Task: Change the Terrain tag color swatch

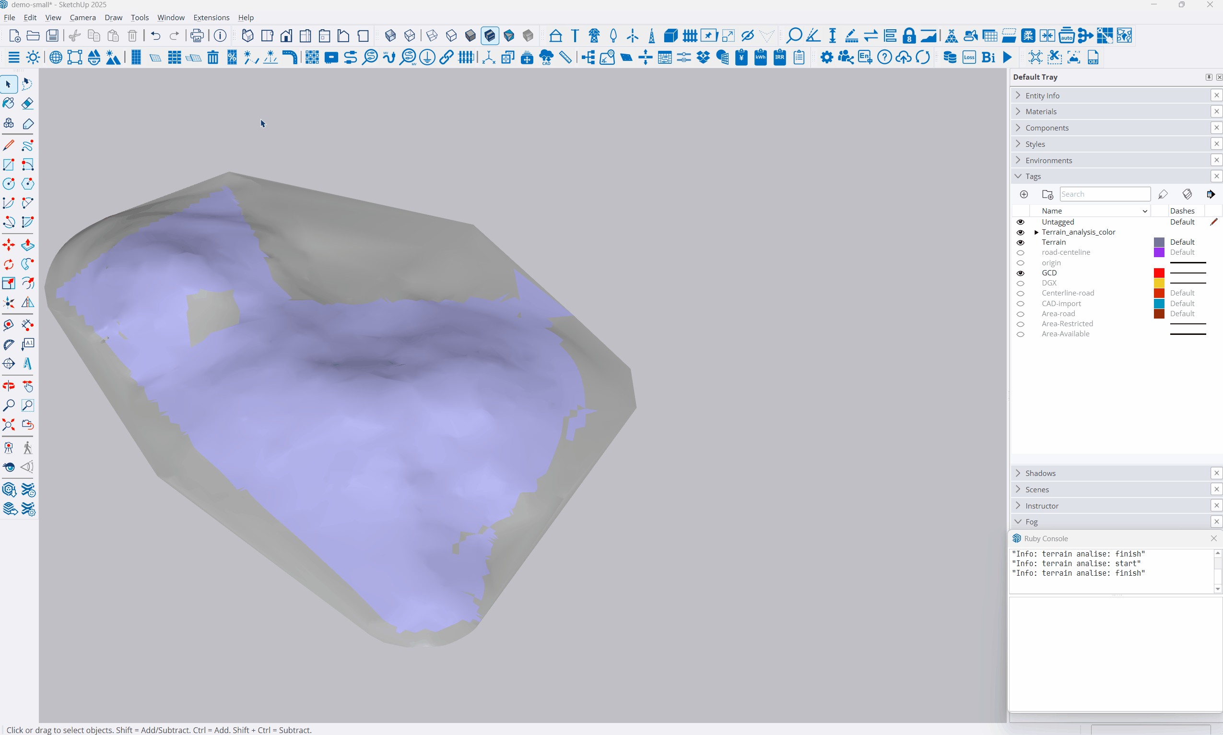Action: [x=1159, y=242]
